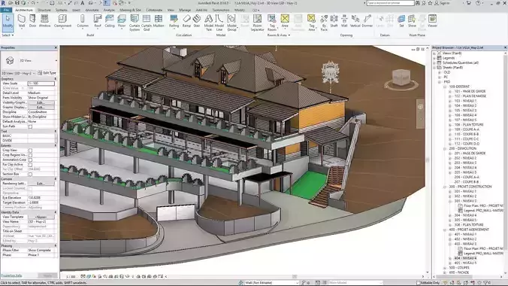Collapse the 100-EXISTANT tree node

click(445, 87)
